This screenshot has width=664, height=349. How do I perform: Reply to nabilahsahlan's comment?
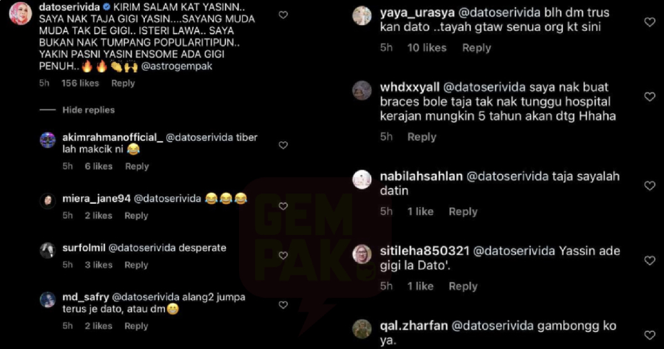(463, 212)
